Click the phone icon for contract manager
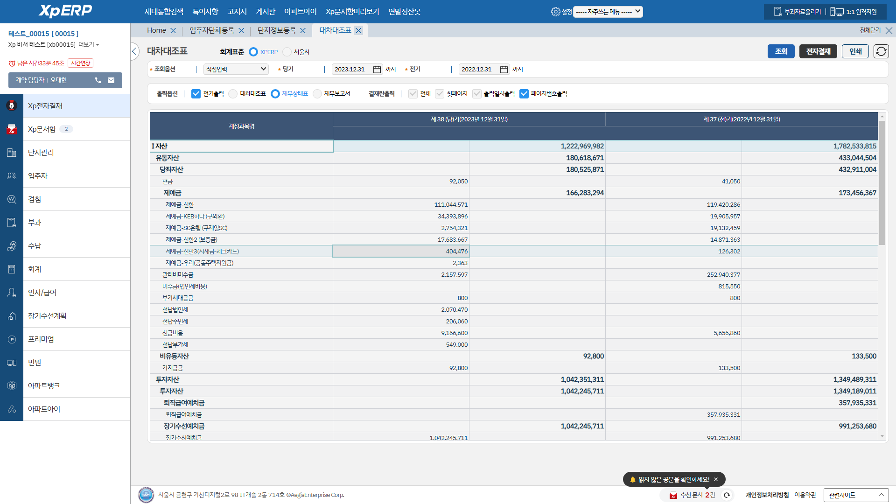This screenshot has width=896, height=504. pyautogui.click(x=98, y=80)
